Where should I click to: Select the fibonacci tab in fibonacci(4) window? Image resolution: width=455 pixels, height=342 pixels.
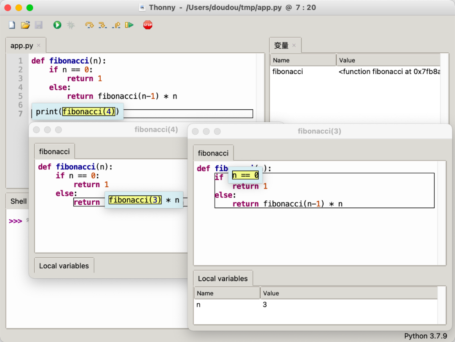point(54,151)
